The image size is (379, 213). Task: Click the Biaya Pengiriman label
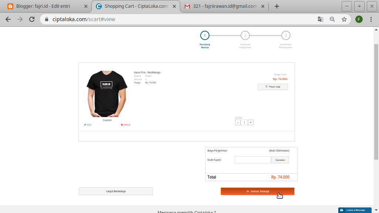(x=217, y=150)
